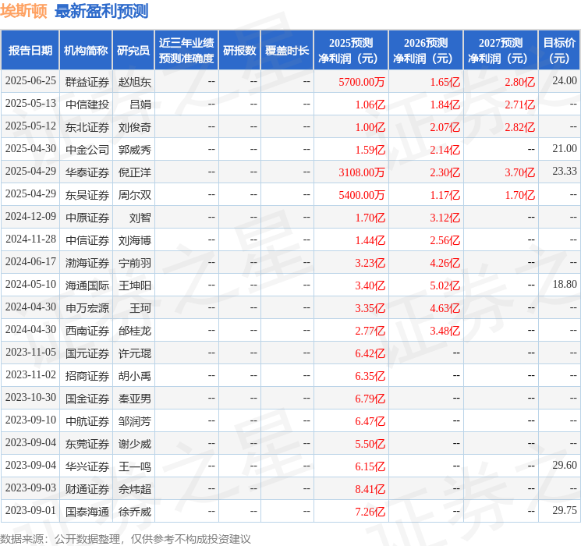Select institution 中信证券
The width and height of the screenshot is (581, 546).
pyautogui.click(x=87, y=240)
